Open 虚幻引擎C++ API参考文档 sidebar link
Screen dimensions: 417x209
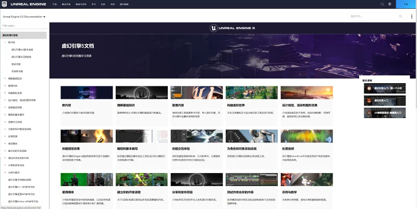click(x=21, y=187)
